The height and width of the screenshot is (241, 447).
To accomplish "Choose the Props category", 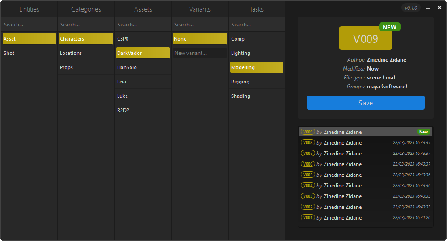I will click(86, 67).
